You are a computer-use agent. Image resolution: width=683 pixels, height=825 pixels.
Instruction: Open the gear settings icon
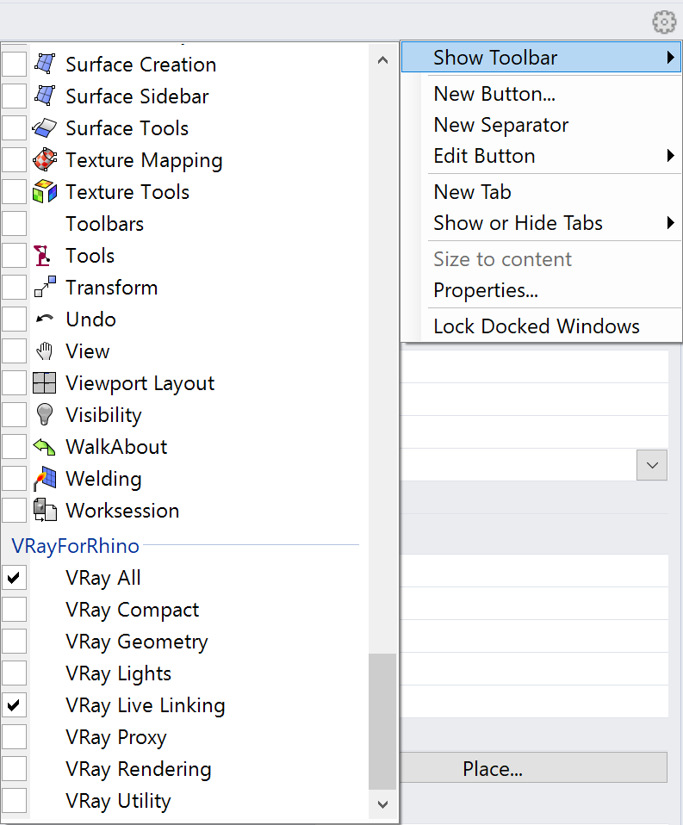pyautogui.click(x=664, y=22)
